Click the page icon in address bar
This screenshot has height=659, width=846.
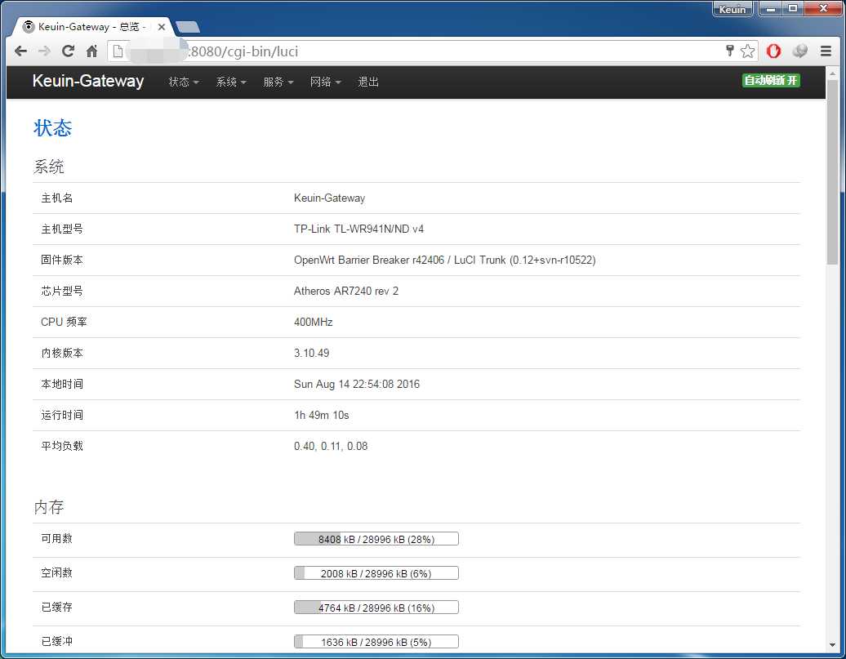(118, 51)
